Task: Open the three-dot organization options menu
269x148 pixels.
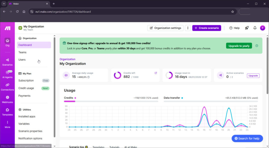Action: click(x=188, y=28)
